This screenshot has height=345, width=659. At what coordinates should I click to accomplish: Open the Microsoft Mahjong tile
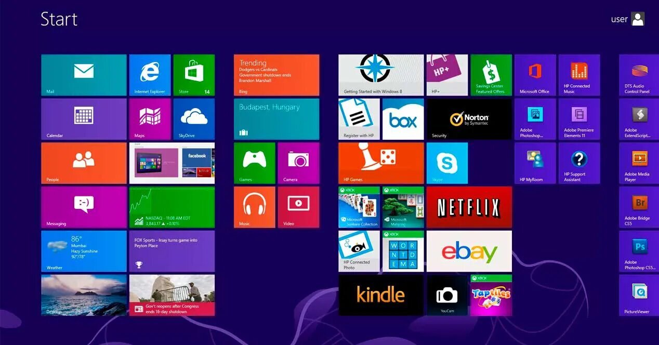[x=403, y=207]
